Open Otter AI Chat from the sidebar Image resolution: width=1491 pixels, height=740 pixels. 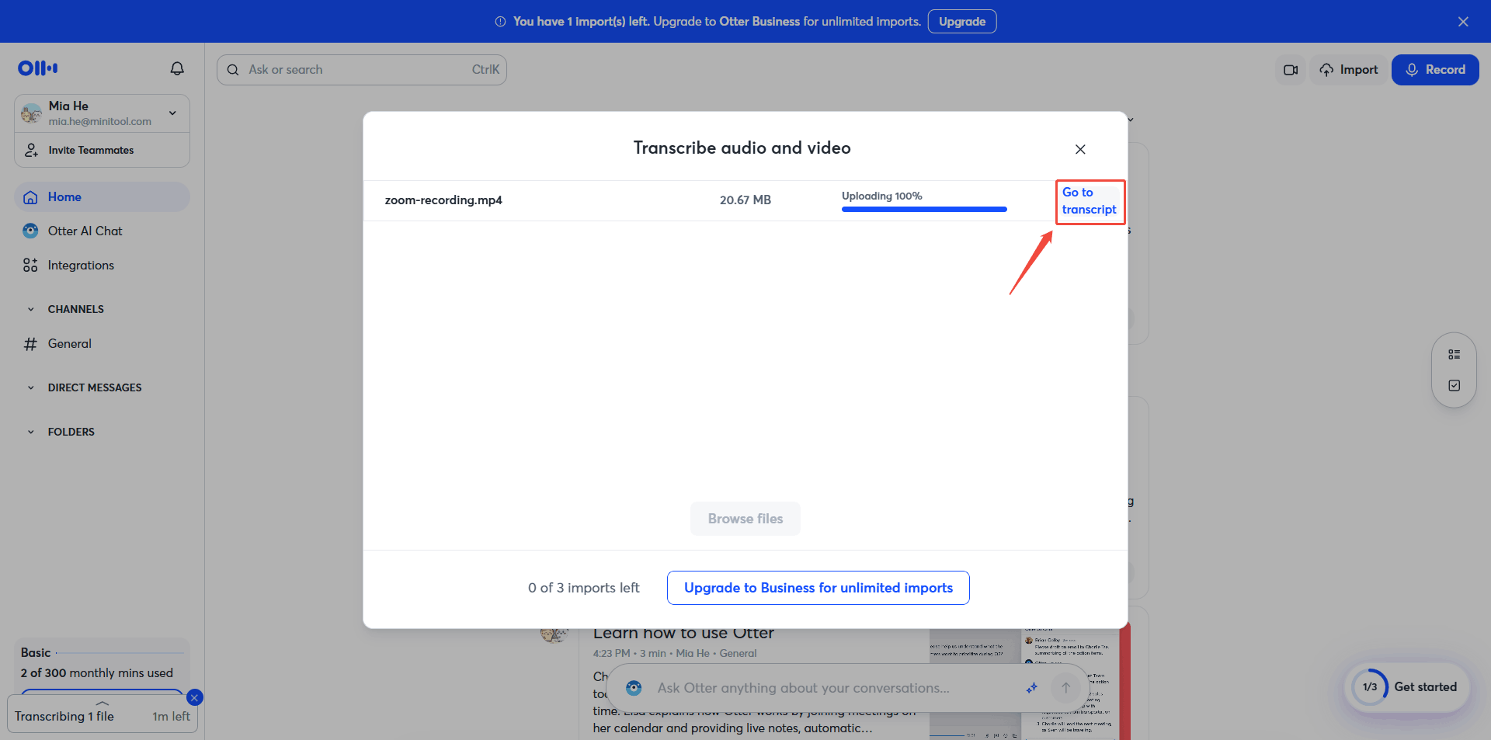pyautogui.click(x=85, y=231)
